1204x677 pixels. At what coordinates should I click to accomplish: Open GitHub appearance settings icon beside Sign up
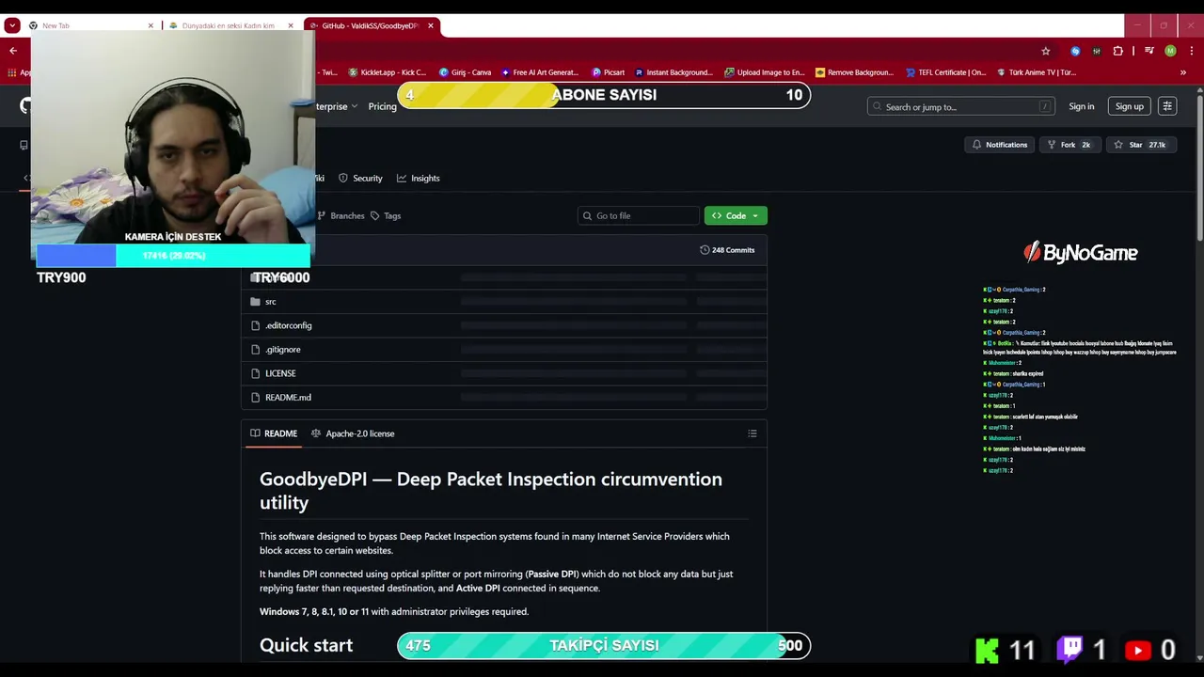coord(1167,106)
